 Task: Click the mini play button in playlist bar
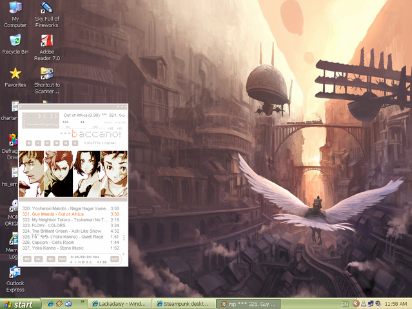[75, 263]
